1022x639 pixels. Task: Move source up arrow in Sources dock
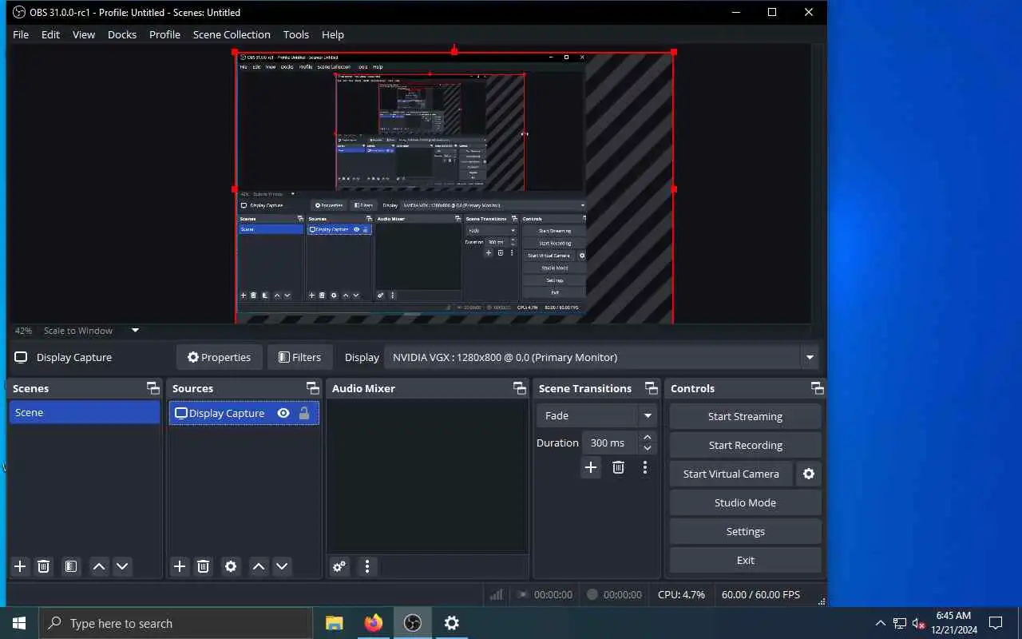coord(259,566)
